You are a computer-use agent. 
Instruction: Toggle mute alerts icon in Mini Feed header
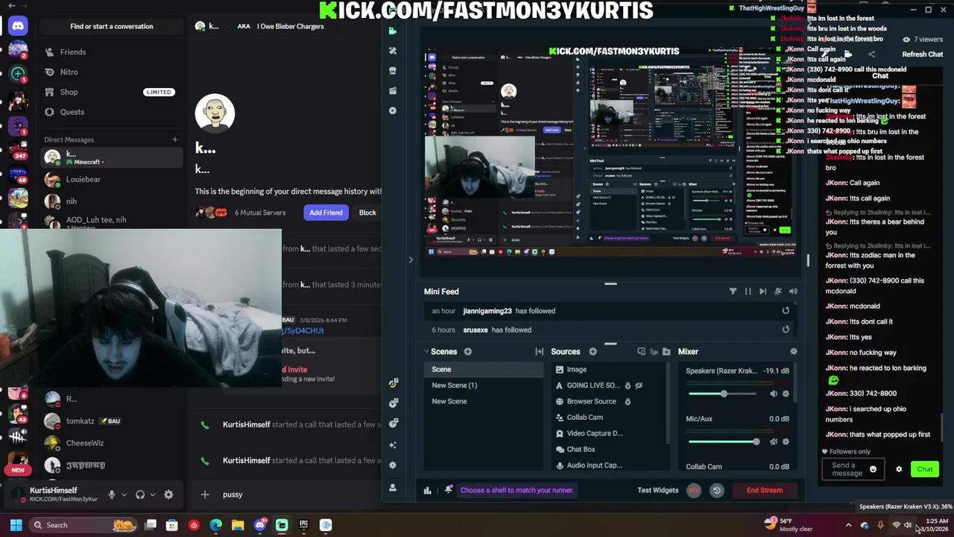[x=778, y=292]
